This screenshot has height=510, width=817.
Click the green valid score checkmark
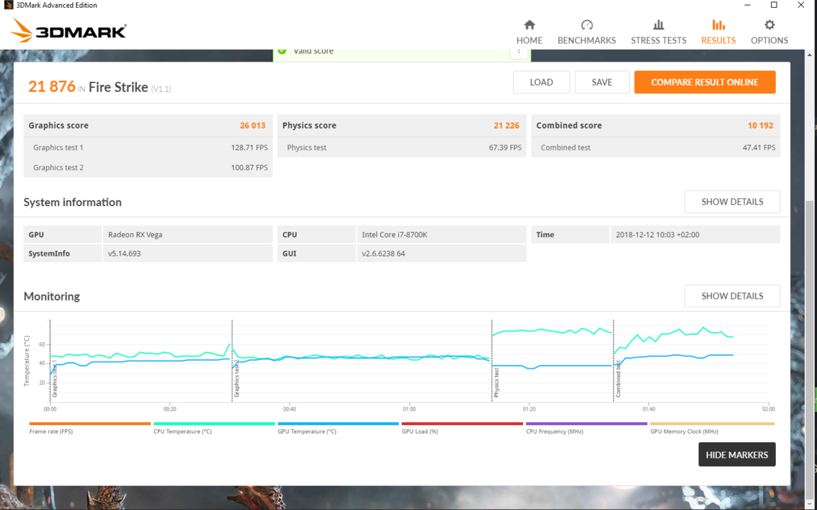coord(282,51)
